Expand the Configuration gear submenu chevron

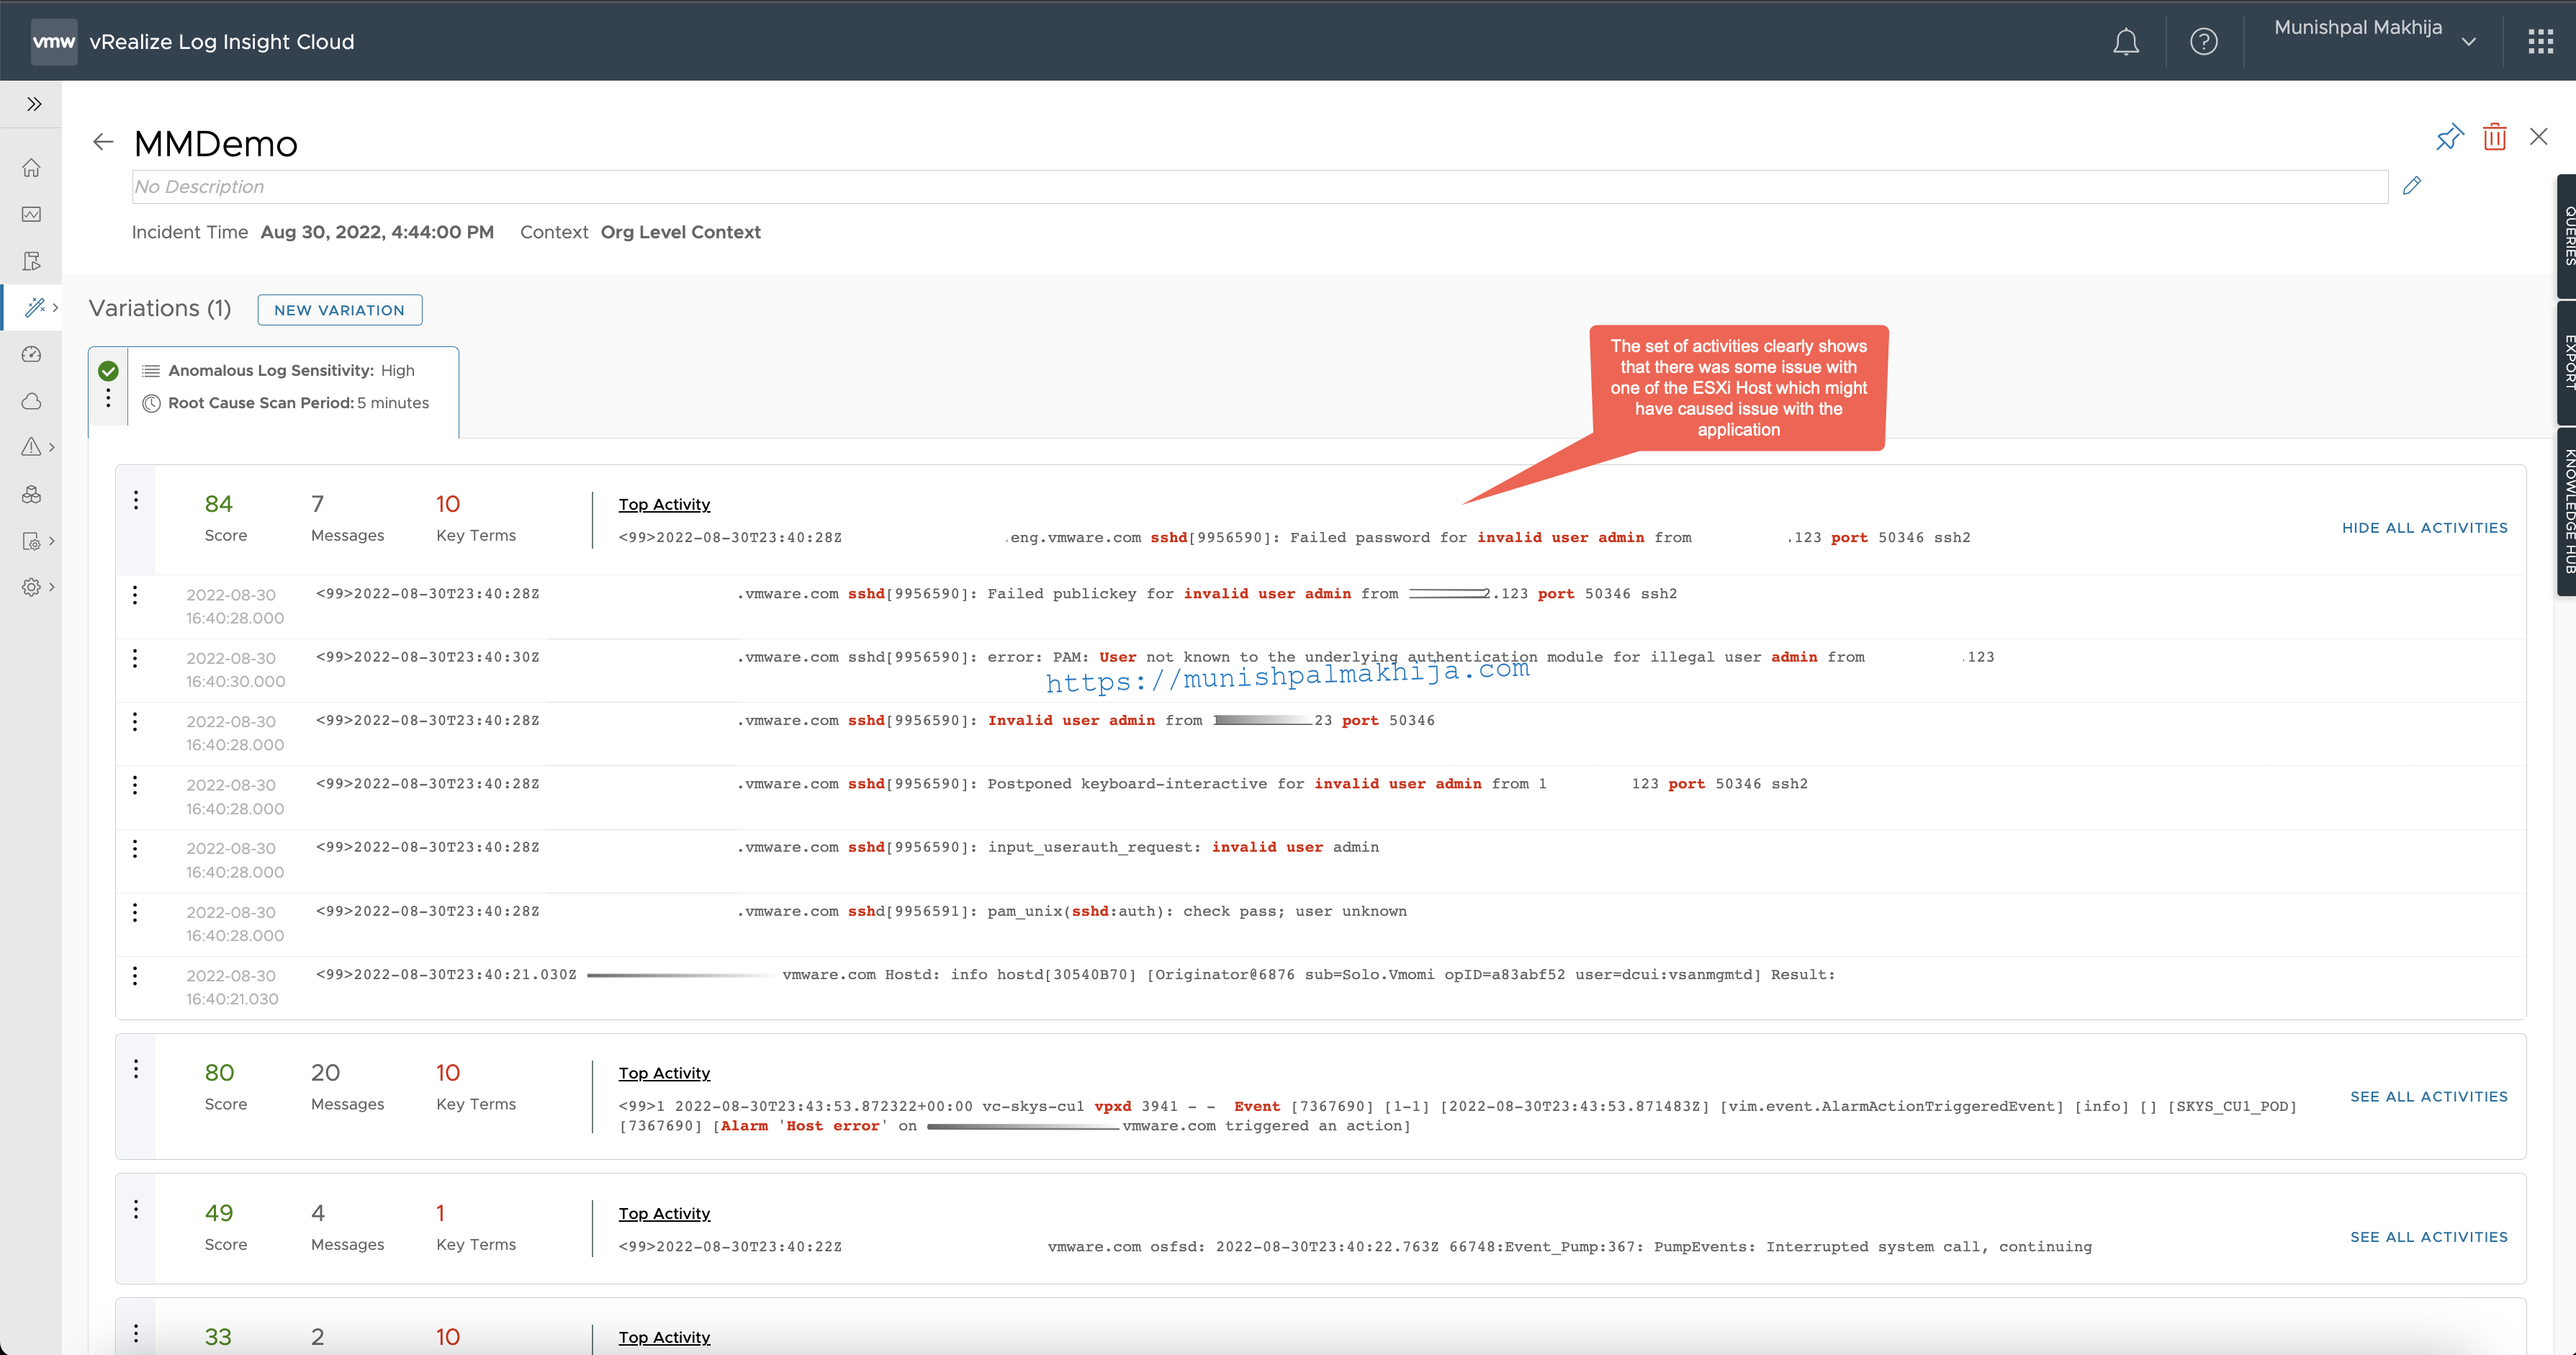click(52, 587)
